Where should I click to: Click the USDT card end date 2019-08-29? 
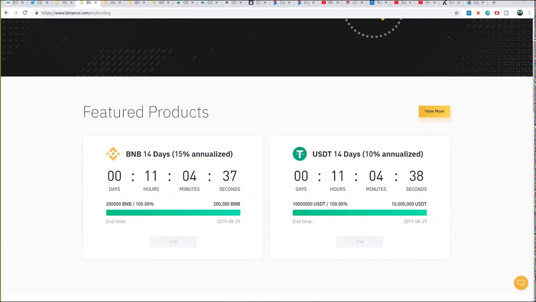click(x=415, y=221)
